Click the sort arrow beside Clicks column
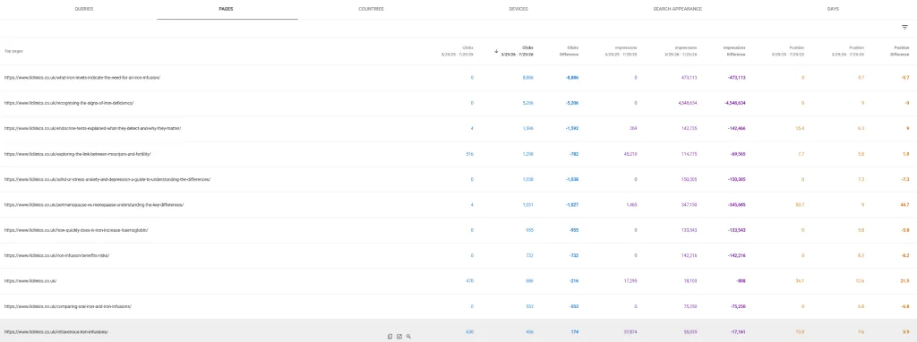This screenshot has height=342, width=917. 496,51
